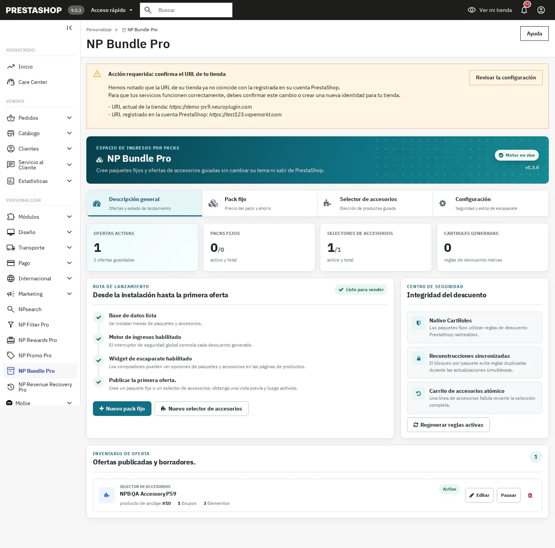Image resolution: width=555 pixels, height=548 pixels.
Task: Click the Catálogo store icon
Action: [11, 133]
